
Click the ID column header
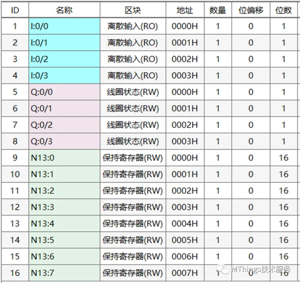[x=15, y=10]
